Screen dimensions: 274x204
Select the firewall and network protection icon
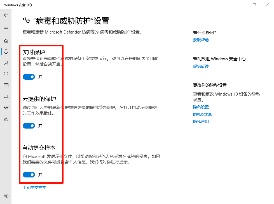[x=6, y=74]
